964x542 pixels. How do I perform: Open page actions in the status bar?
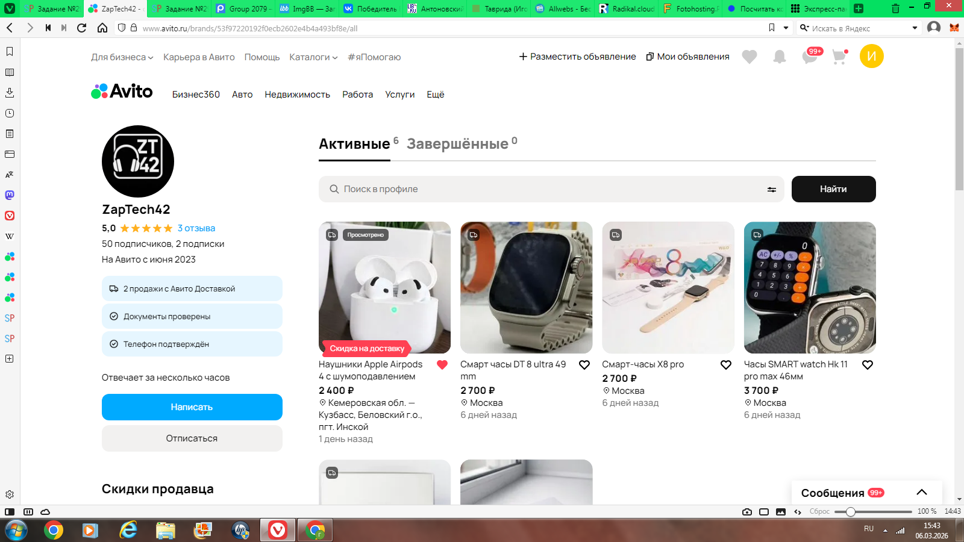tap(798, 512)
